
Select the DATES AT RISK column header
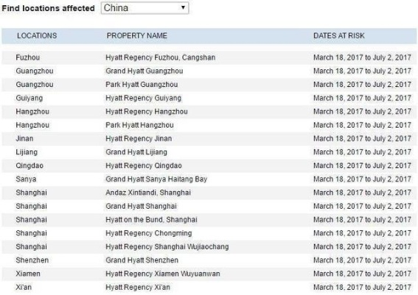338,35
